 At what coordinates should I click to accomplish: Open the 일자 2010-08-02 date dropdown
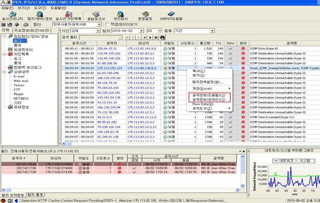pyautogui.click(x=142, y=31)
